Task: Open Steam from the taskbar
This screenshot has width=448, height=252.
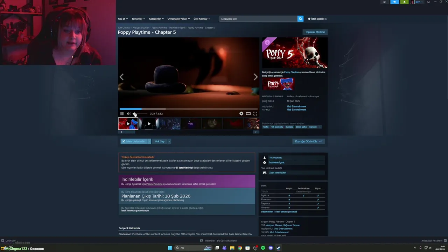Action: [x=278, y=248]
